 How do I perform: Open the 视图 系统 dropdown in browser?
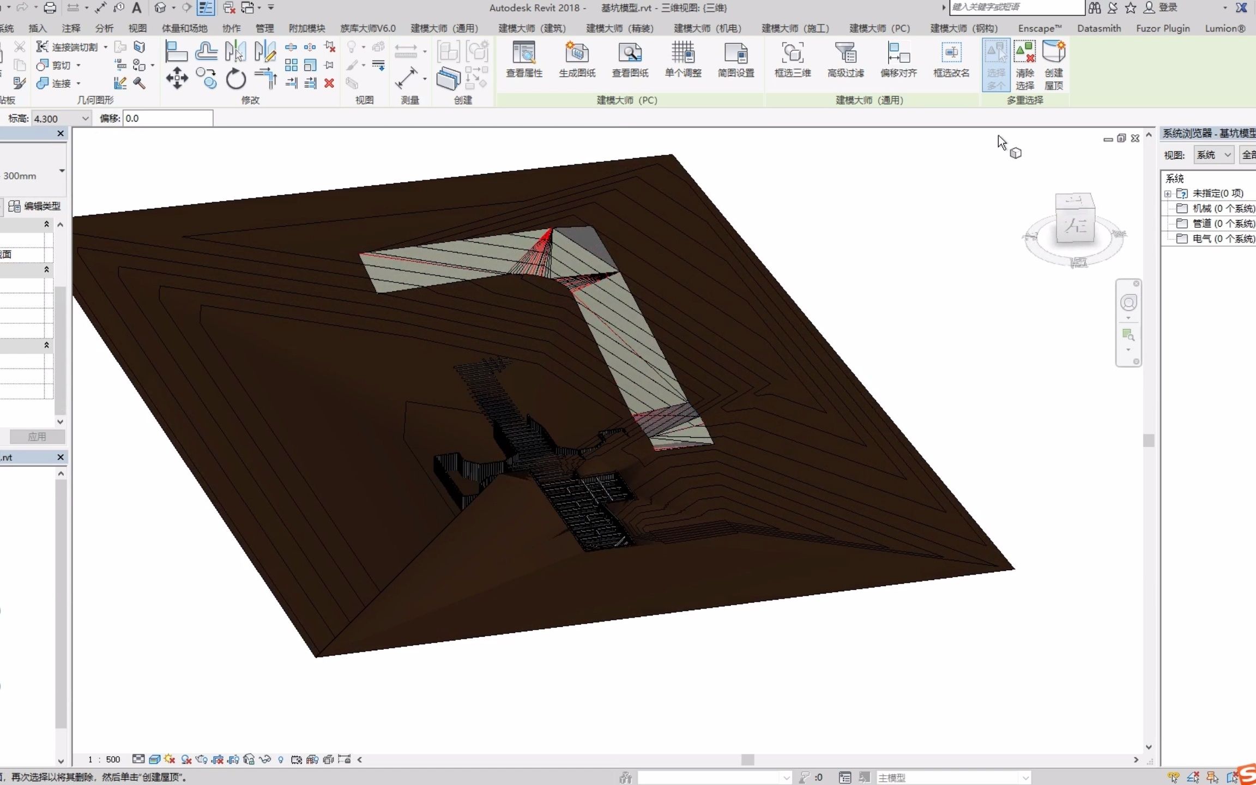1213,155
